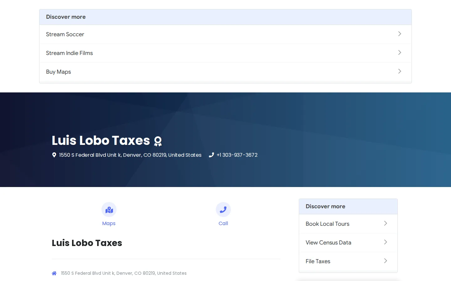Open the Buy Maps chevron arrow

point(400,71)
